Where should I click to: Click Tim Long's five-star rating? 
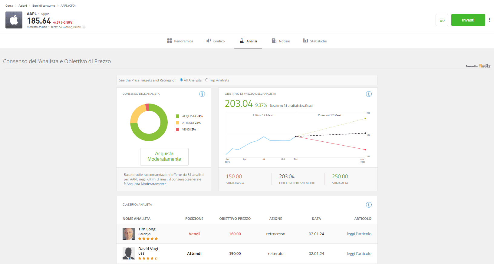(x=148, y=239)
